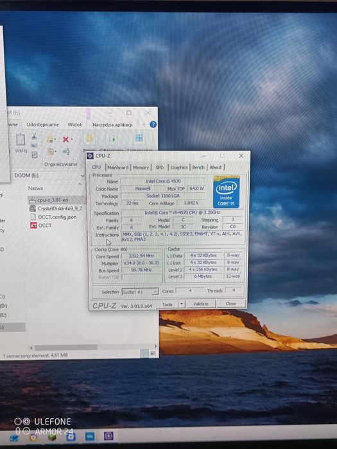Switch to the Mainboard tab

(117, 167)
